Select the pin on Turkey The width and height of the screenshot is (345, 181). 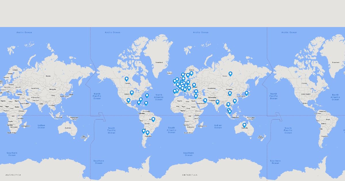[196, 92]
